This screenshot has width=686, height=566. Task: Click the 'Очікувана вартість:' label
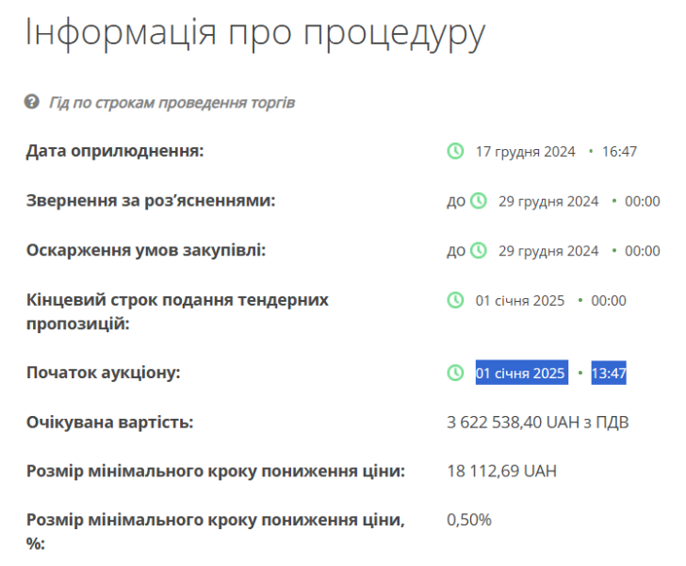109,422
